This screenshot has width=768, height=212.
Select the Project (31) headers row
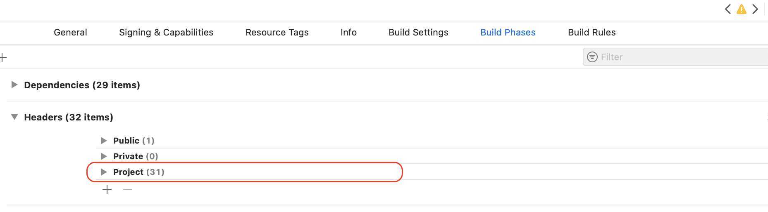[x=248, y=172]
